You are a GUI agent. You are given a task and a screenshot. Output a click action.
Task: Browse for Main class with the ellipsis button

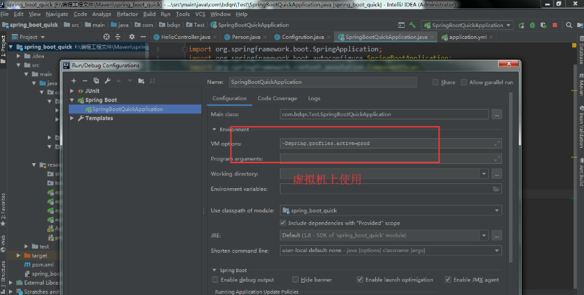(x=497, y=115)
